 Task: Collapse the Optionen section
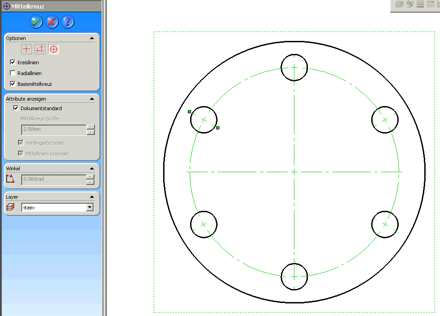pyautogui.click(x=92, y=38)
